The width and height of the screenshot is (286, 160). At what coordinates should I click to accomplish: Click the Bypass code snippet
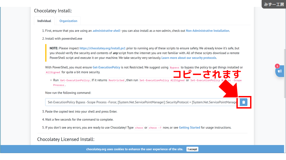[x=174, y=67]
